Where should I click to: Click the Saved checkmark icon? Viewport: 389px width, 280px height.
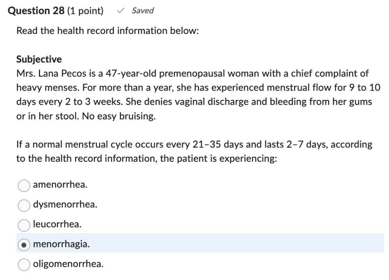pos(121,11)
